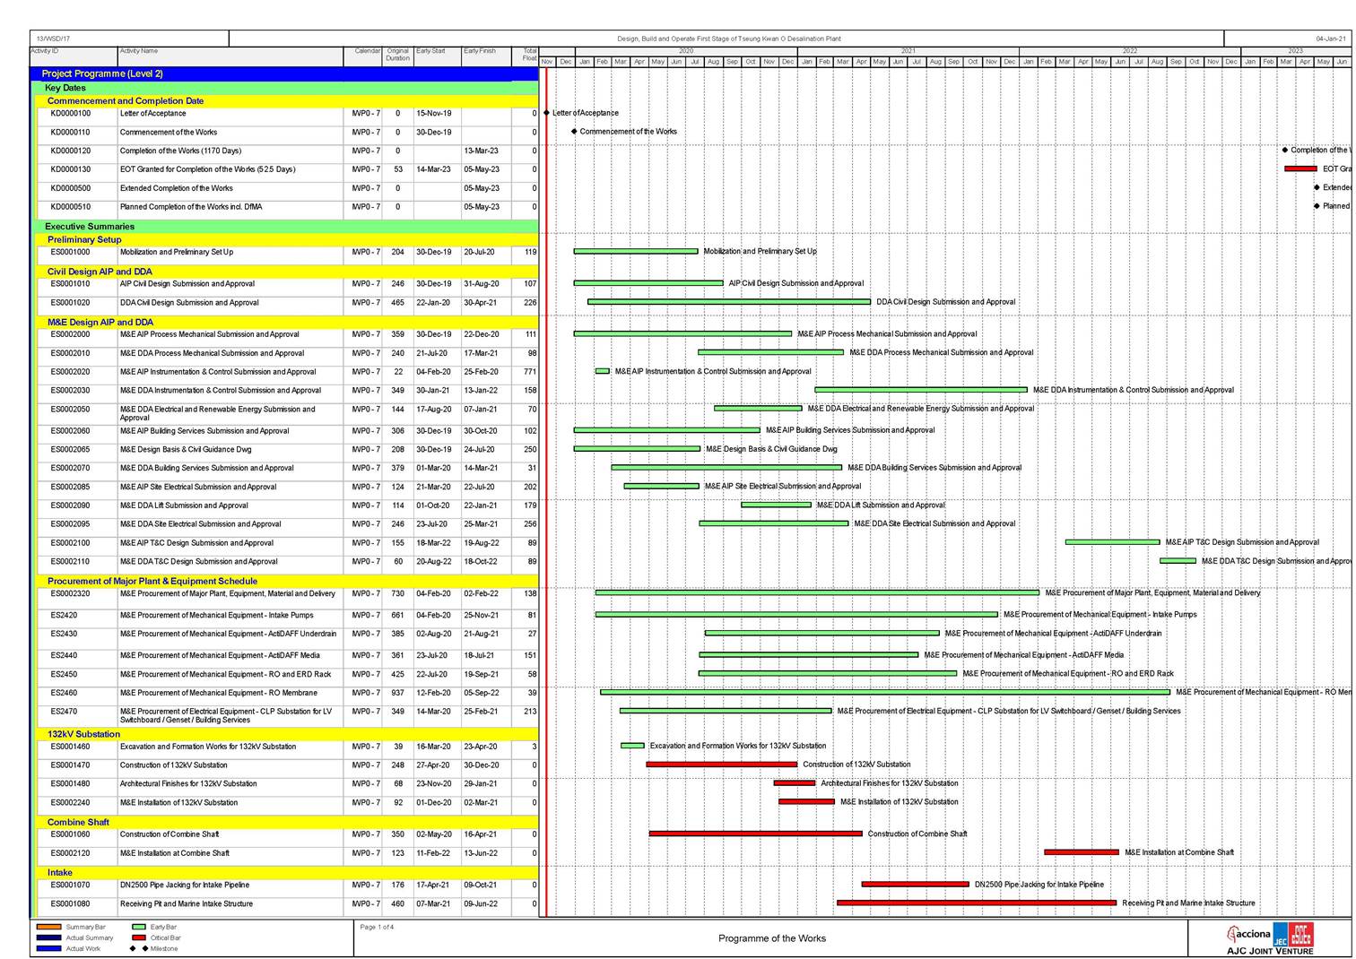Select the Acciona logo in the footer

pyautogui.click(x=1249, y=934)
